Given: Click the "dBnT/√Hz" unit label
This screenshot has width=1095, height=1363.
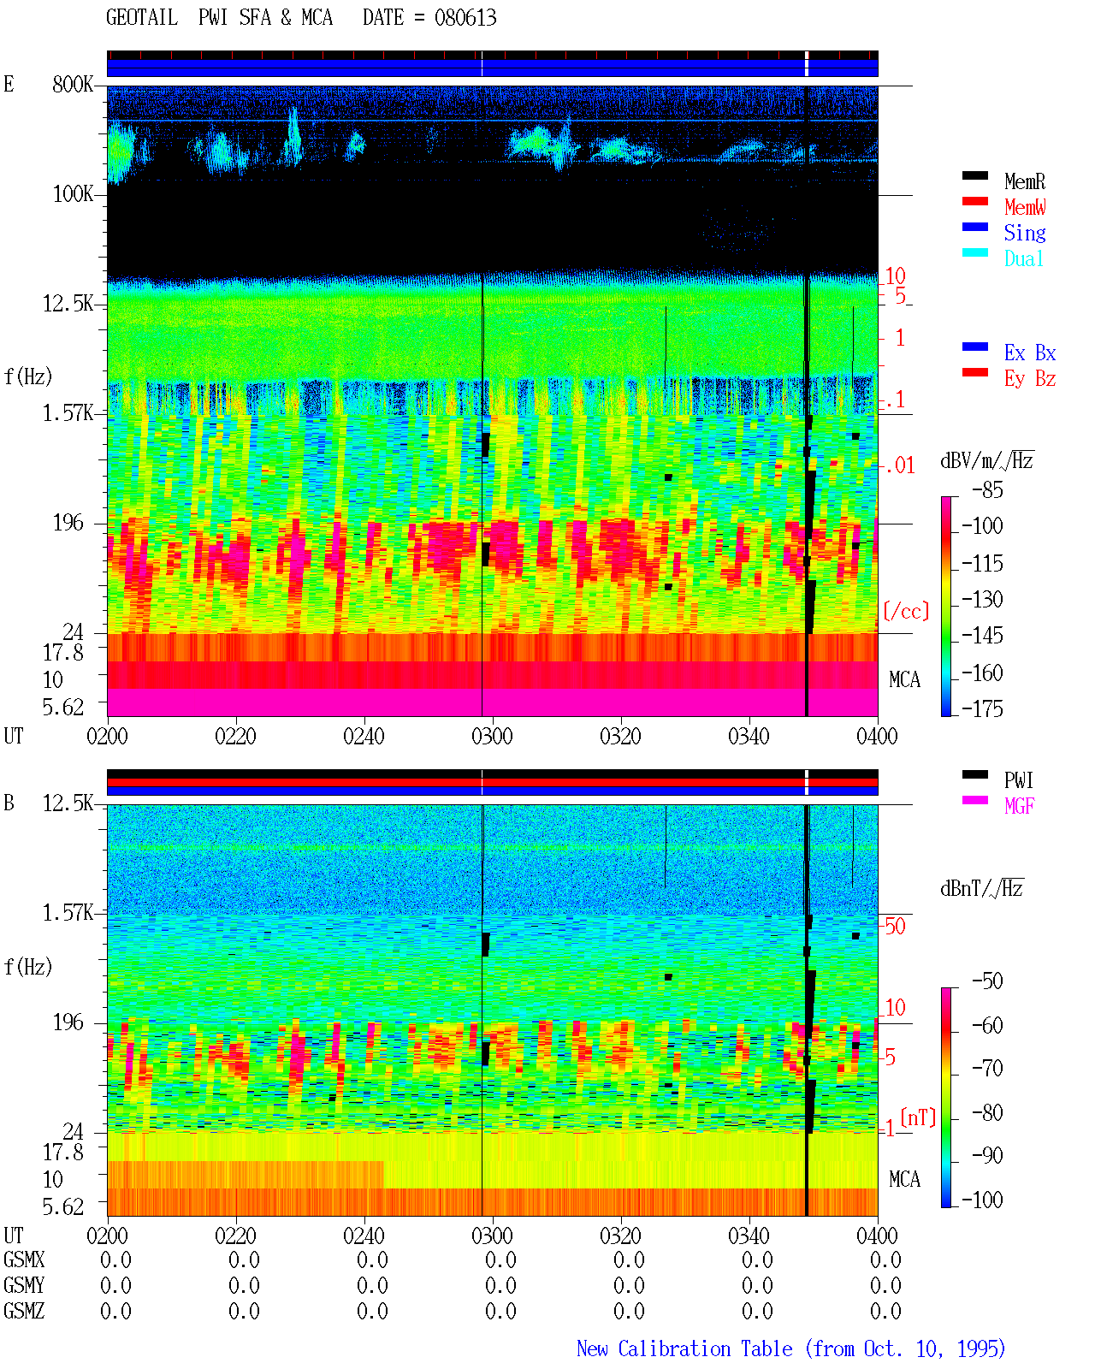Looking at the screenshot, I should pos(982,888).
